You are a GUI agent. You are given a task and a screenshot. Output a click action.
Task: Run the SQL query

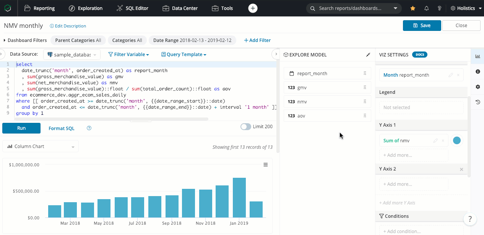coord(21,128)
